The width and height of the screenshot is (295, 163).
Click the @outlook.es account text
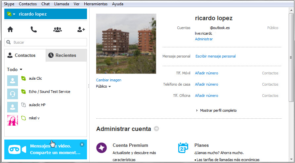(220, 28)
